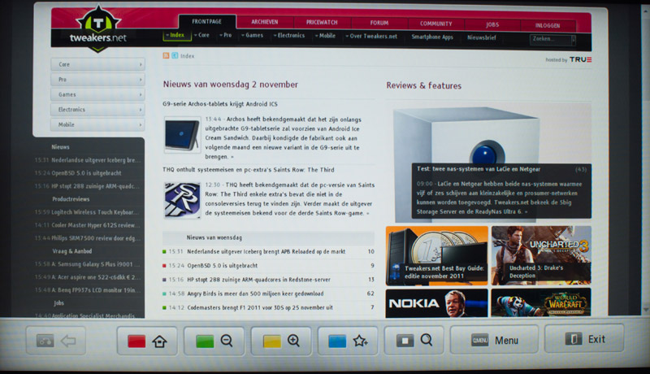Open the Core submenu dropdown
The height and width of the screenshot is (374, 650).
click(x=201, y=35)
